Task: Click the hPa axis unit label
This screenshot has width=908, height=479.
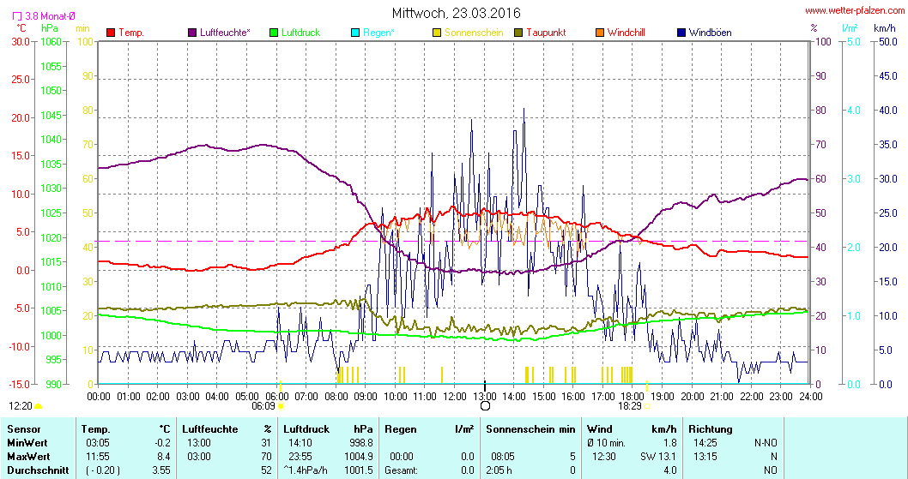Action: click(x=50, y=27)
